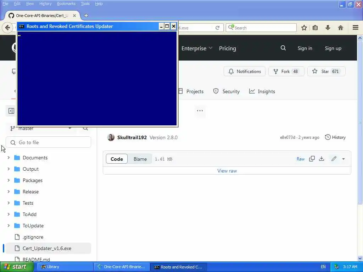Screen dimensions: 363x272
Task: Click system tray icon beside clock
Action: [x=337, y=267]
